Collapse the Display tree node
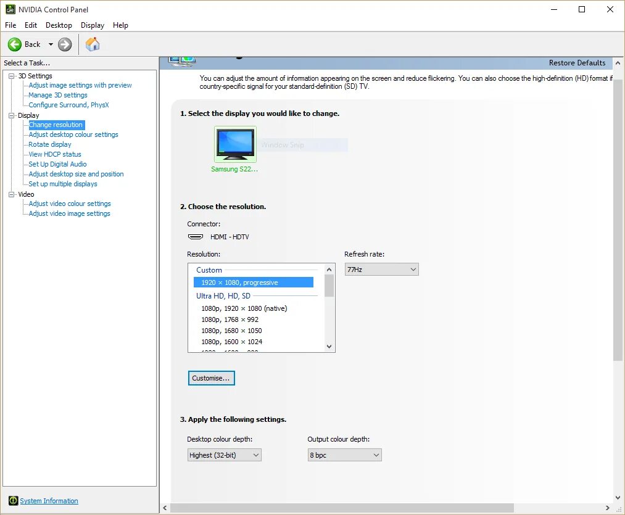 [12, 115]
